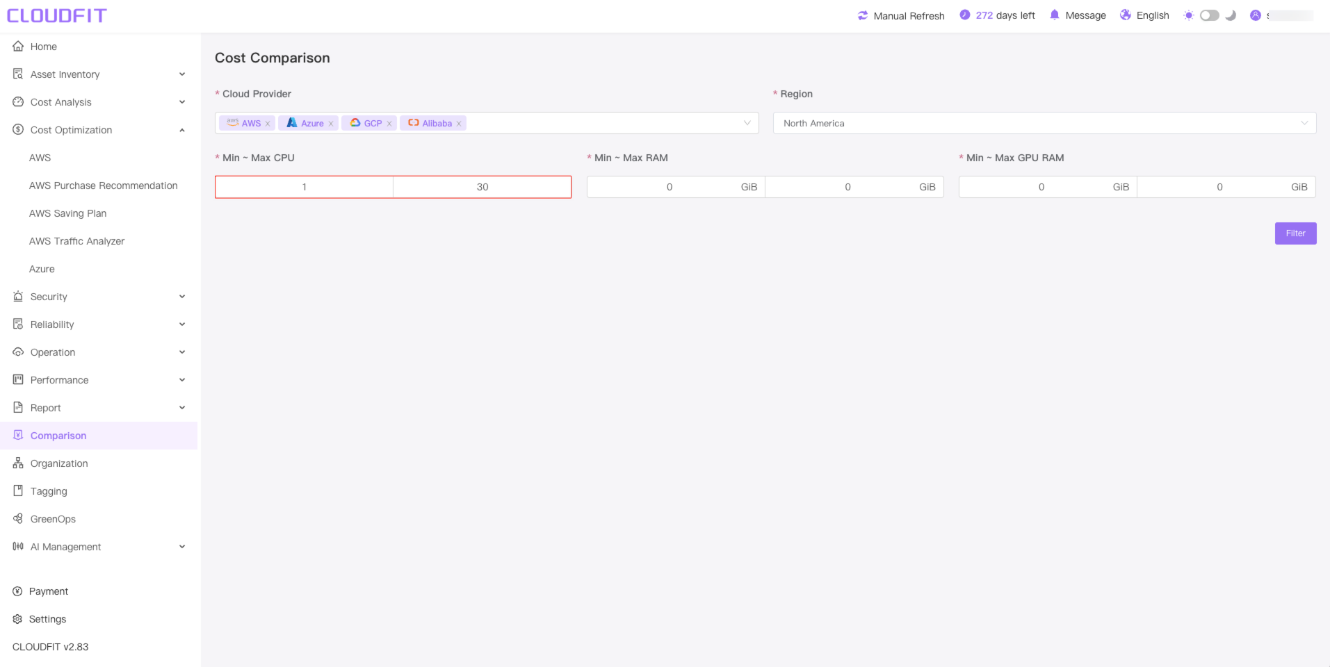The height and width of the screenshot is (667, 1330).
Task: Click the GreenOps icon
Action: [x=18, y=519]
